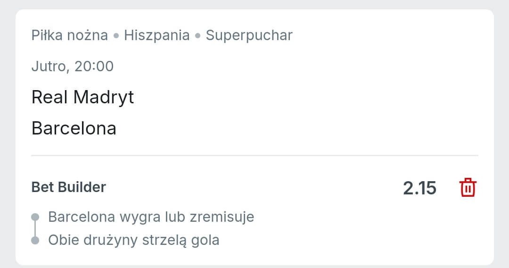Click the bullet beside Barcelona wygra lub zremisuje
509x268 pixels.
35,217
